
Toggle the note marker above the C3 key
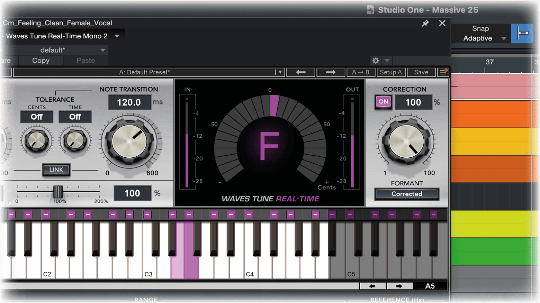point(147,214)
